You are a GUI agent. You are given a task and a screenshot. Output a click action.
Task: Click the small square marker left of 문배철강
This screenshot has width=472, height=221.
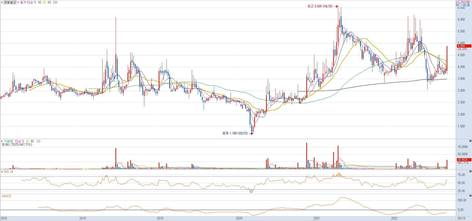[x=2, y=2]
